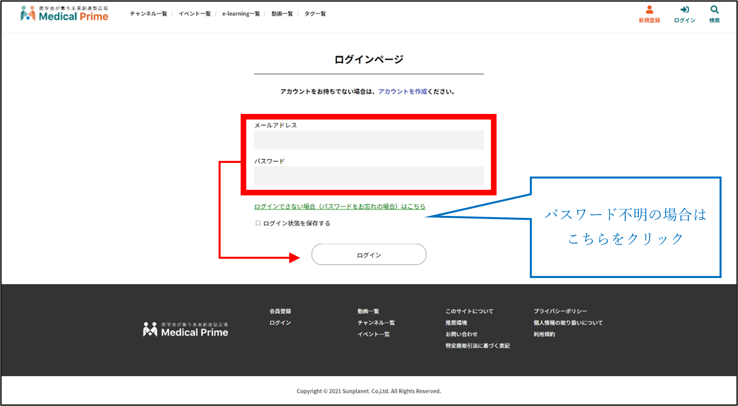Open footer プライバシーポリシー link
Screen dimensions: 738x406
coord(560,311)
